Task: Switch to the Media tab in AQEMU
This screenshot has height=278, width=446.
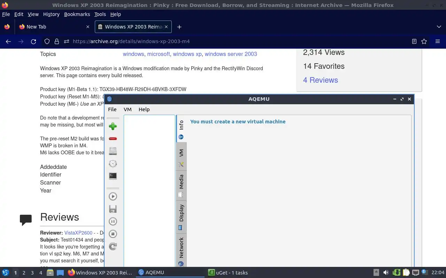Action: pyautogui.click(x=181, y=185)
